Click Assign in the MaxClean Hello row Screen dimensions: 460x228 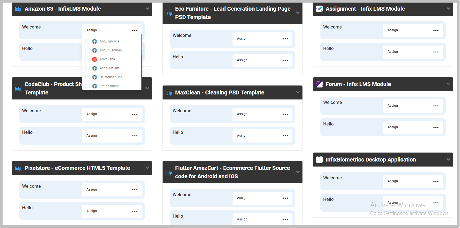242,136
